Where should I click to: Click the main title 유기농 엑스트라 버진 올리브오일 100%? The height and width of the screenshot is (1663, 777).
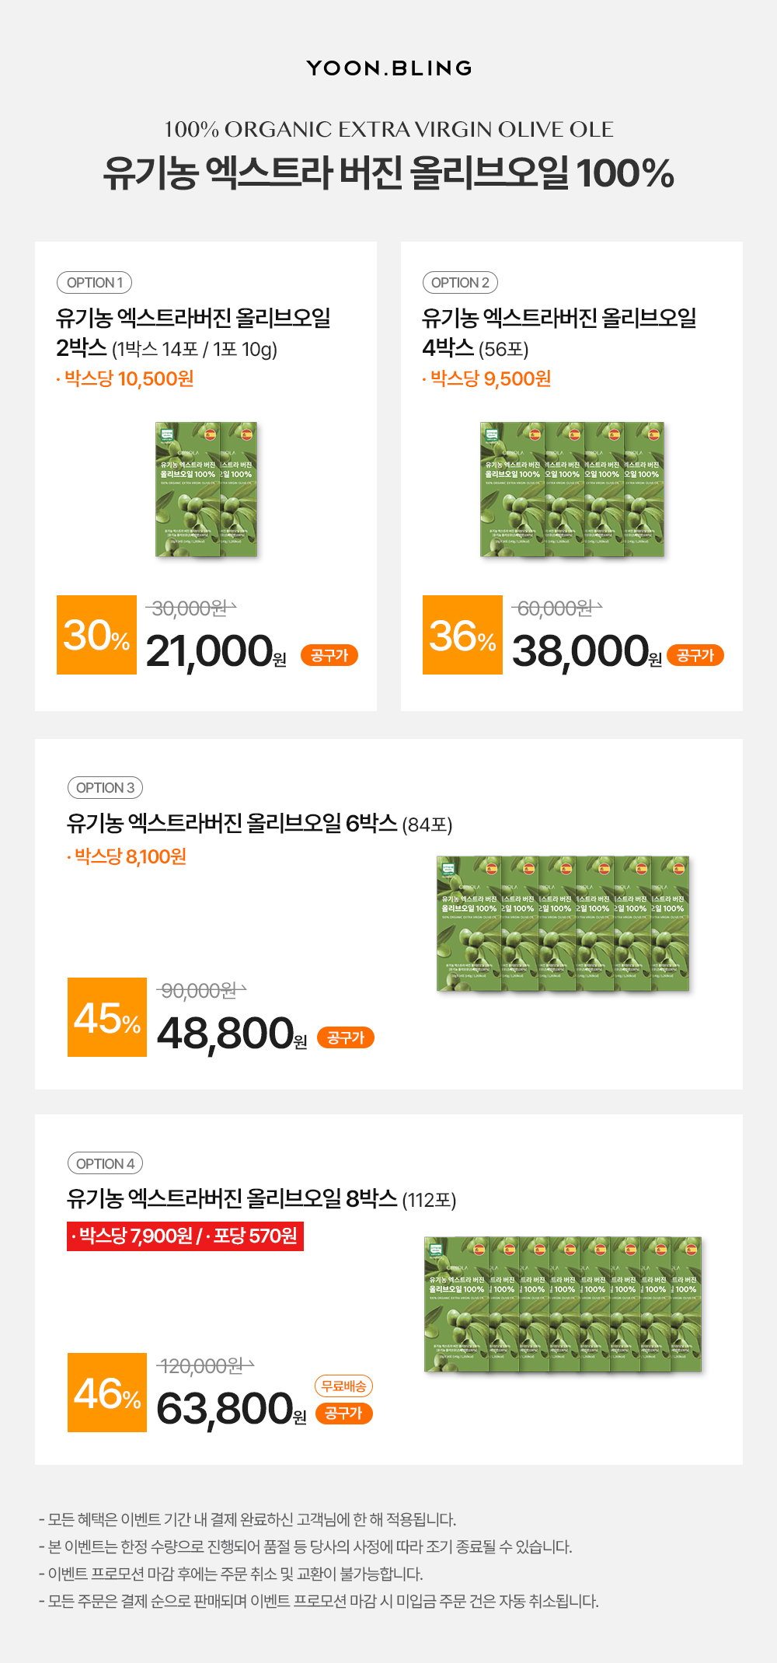pyautogui.click(x=388, y=173)
